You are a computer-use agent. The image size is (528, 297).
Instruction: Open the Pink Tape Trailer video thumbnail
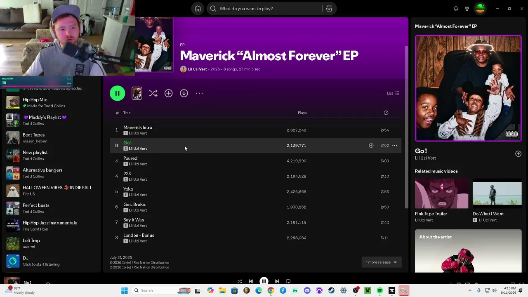(441, 193)
